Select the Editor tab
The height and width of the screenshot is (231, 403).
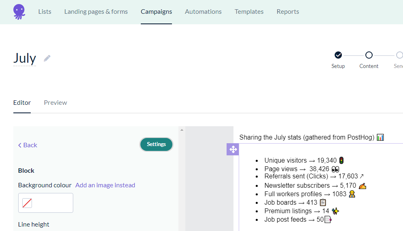point(22,103)
